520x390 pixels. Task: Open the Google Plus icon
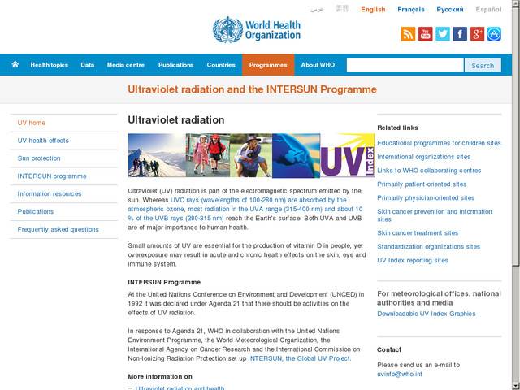[477, 34]
